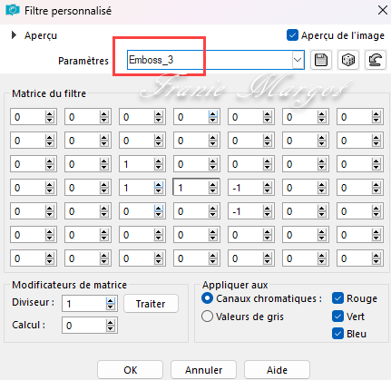
Task: Cancel with the Annuler button
Action: 203,370
